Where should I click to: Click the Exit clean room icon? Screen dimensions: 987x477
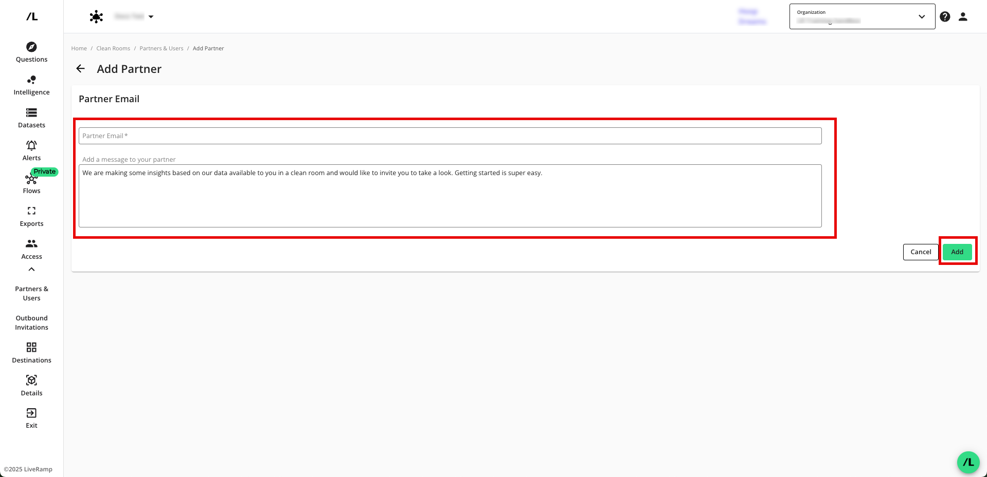(x=31, y=413)
